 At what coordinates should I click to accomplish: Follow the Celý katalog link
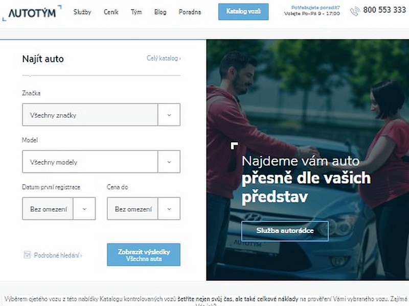pos(164,58)
